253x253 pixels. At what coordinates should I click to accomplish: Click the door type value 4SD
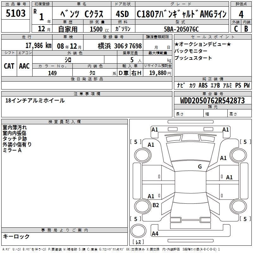(x=122, y=14)
